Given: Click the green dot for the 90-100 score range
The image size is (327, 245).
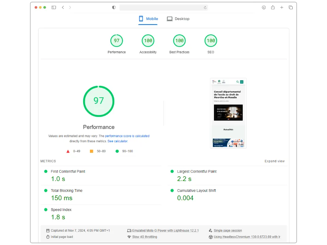Looking at the screenshot, I should pyautogui.click(x=117, y=151).
